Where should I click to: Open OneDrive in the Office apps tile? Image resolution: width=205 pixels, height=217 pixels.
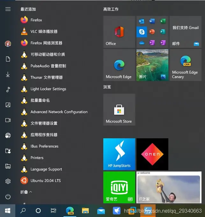(x=142, y=43)
